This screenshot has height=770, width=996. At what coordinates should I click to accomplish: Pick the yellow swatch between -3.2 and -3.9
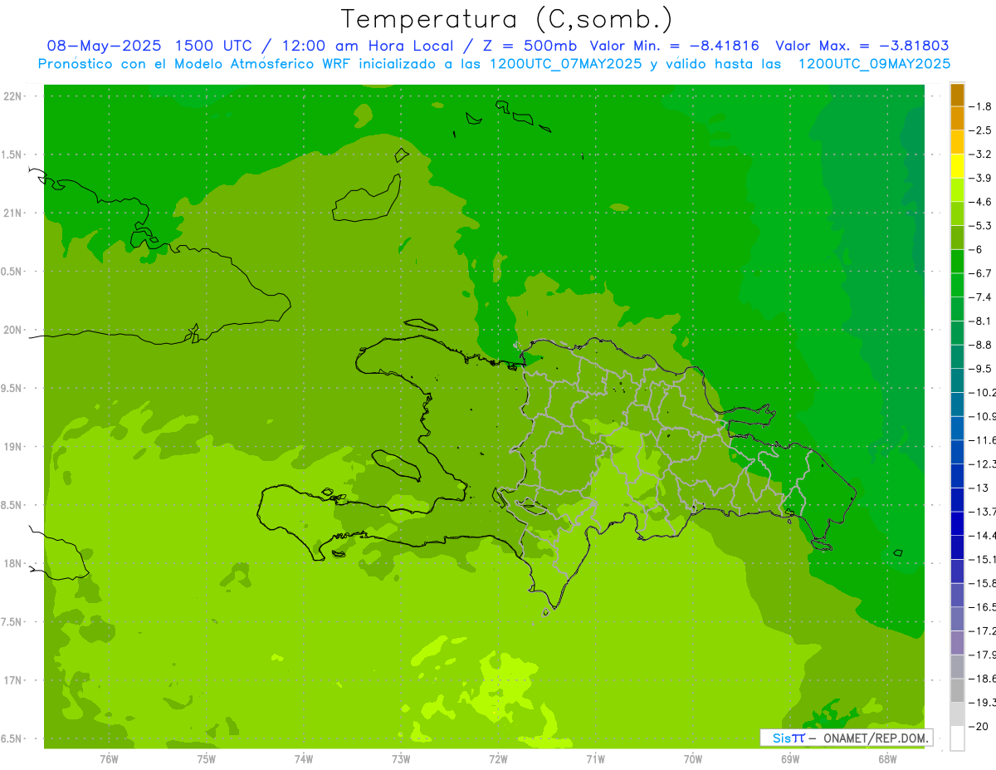(x=957, y=166)
